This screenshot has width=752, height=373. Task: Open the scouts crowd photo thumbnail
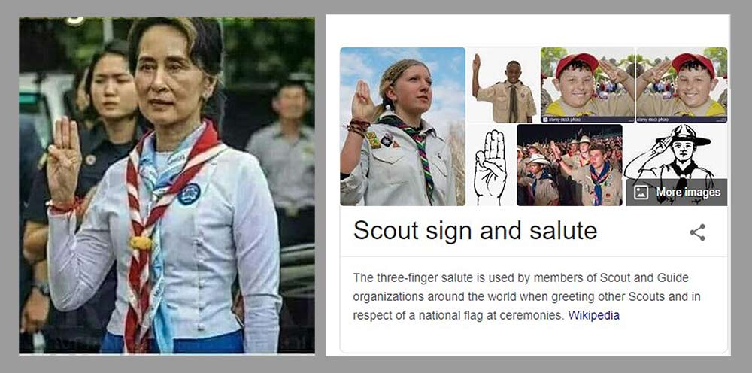pyautogui.click(x=569, y=165)
